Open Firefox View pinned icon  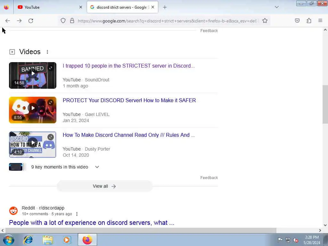pos(6,7)
